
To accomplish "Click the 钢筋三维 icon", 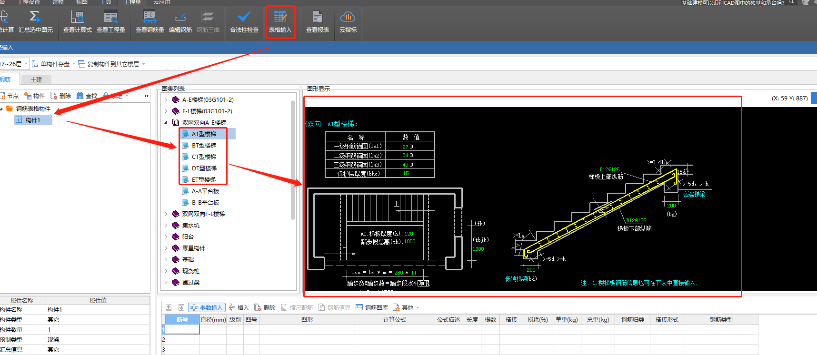I will pyautogui.click(x=208, y=17).
